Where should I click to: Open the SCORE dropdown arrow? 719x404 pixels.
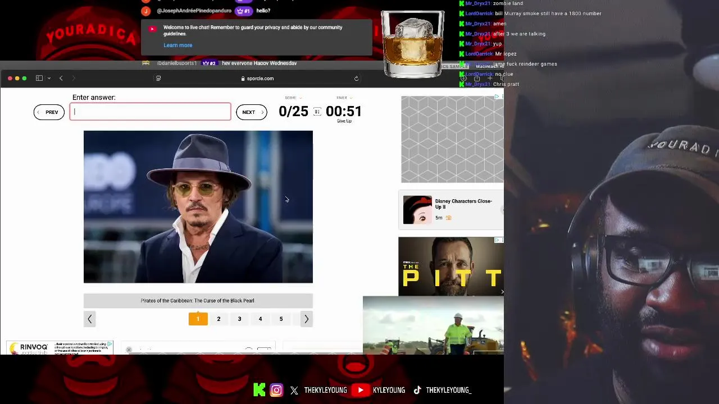pyautogui.click(x=301, y=98)
